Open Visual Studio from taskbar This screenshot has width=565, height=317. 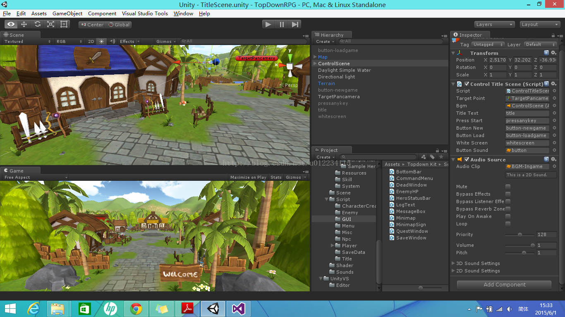tap(239, 309)
